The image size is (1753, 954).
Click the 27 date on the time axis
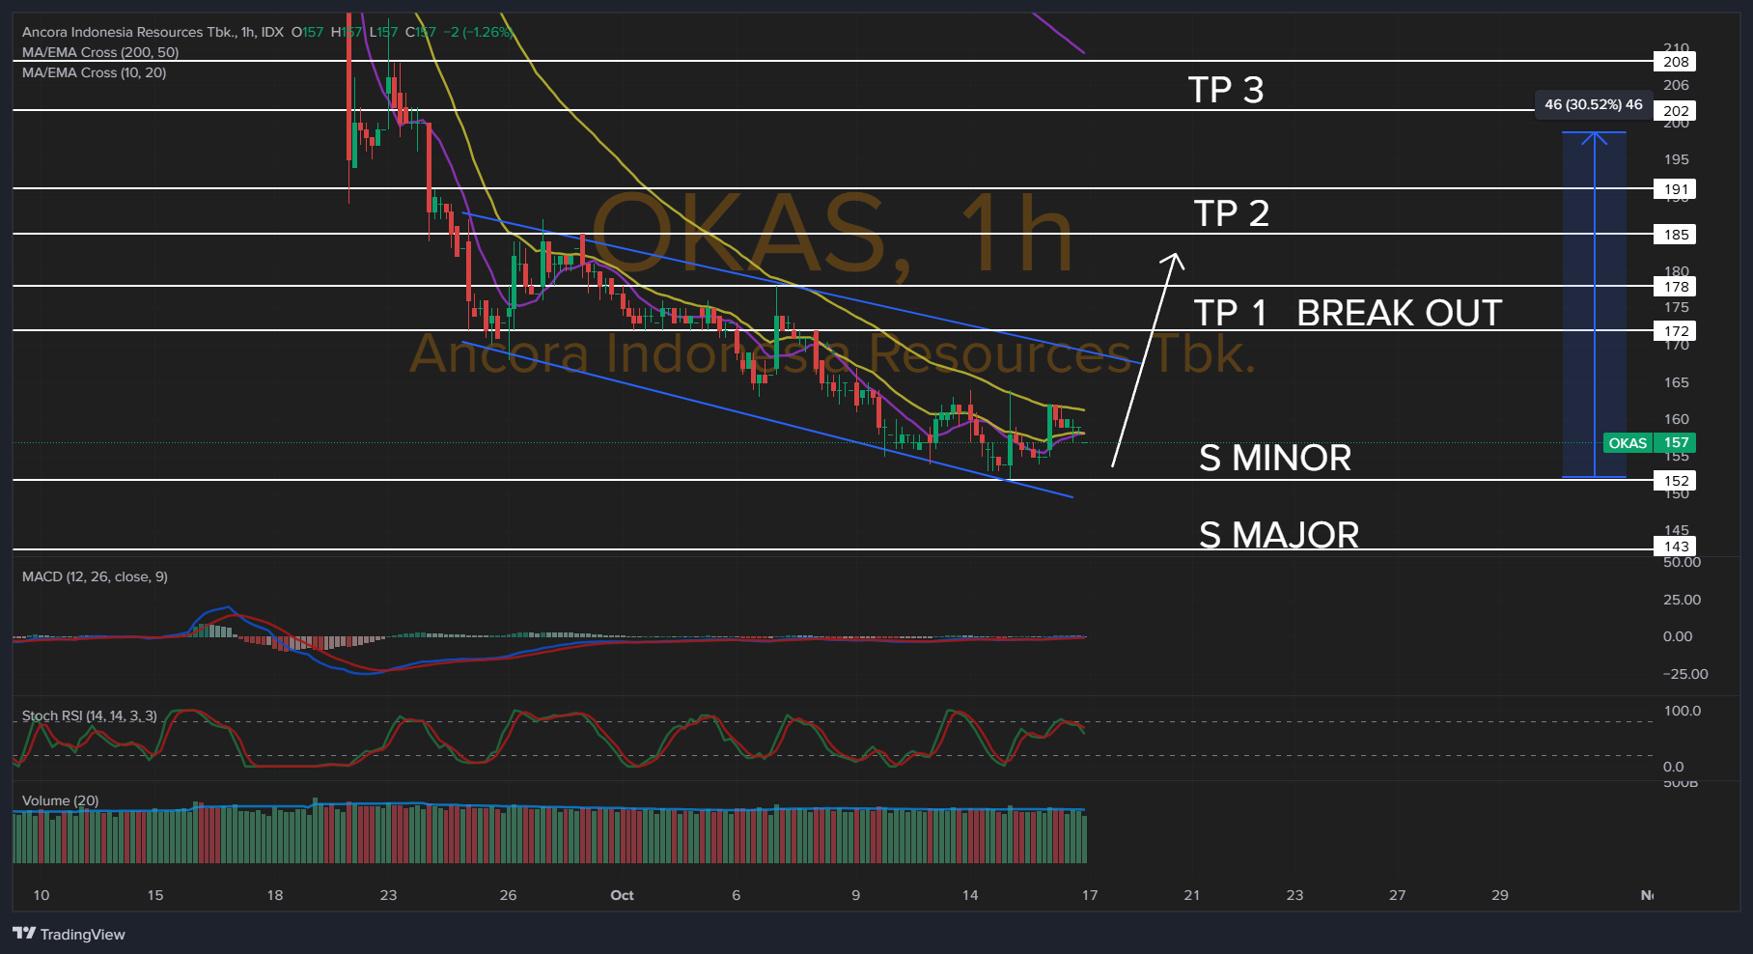(x=1398, y=895)
